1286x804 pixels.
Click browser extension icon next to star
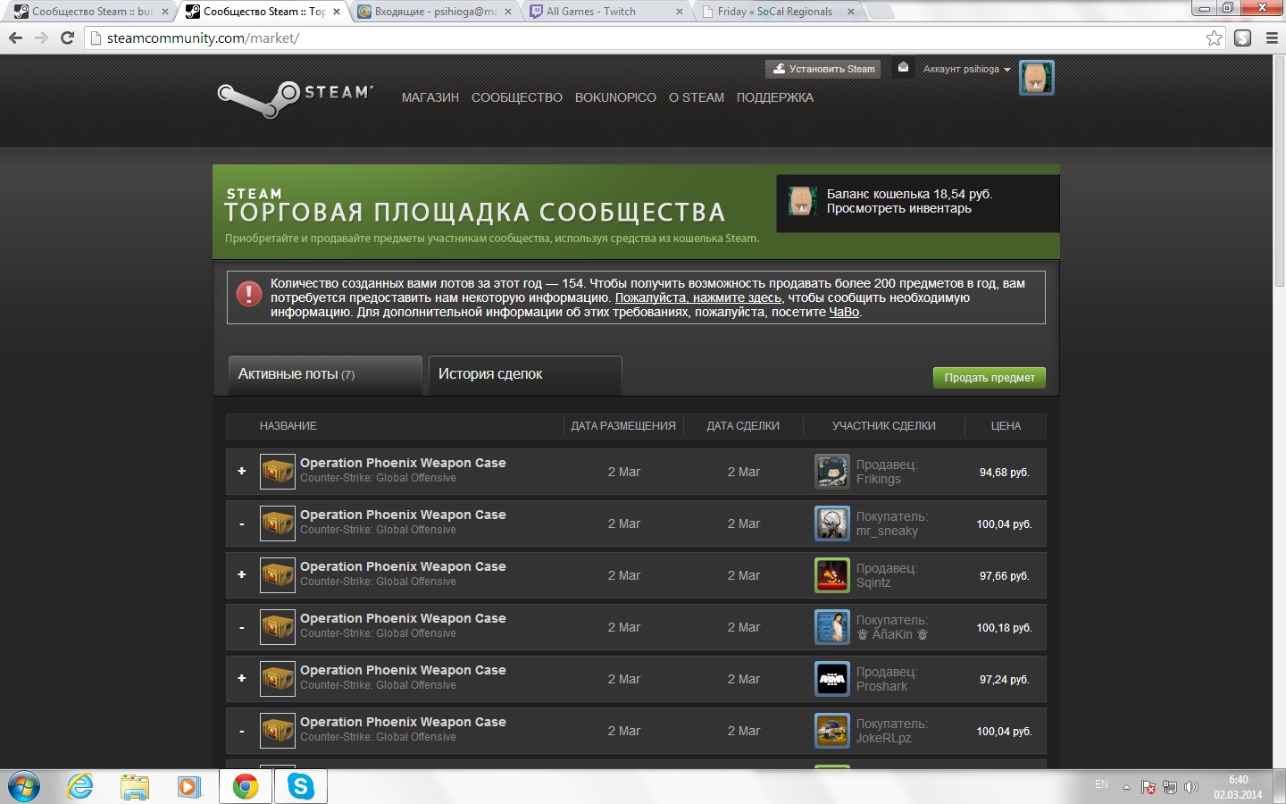1242,38
